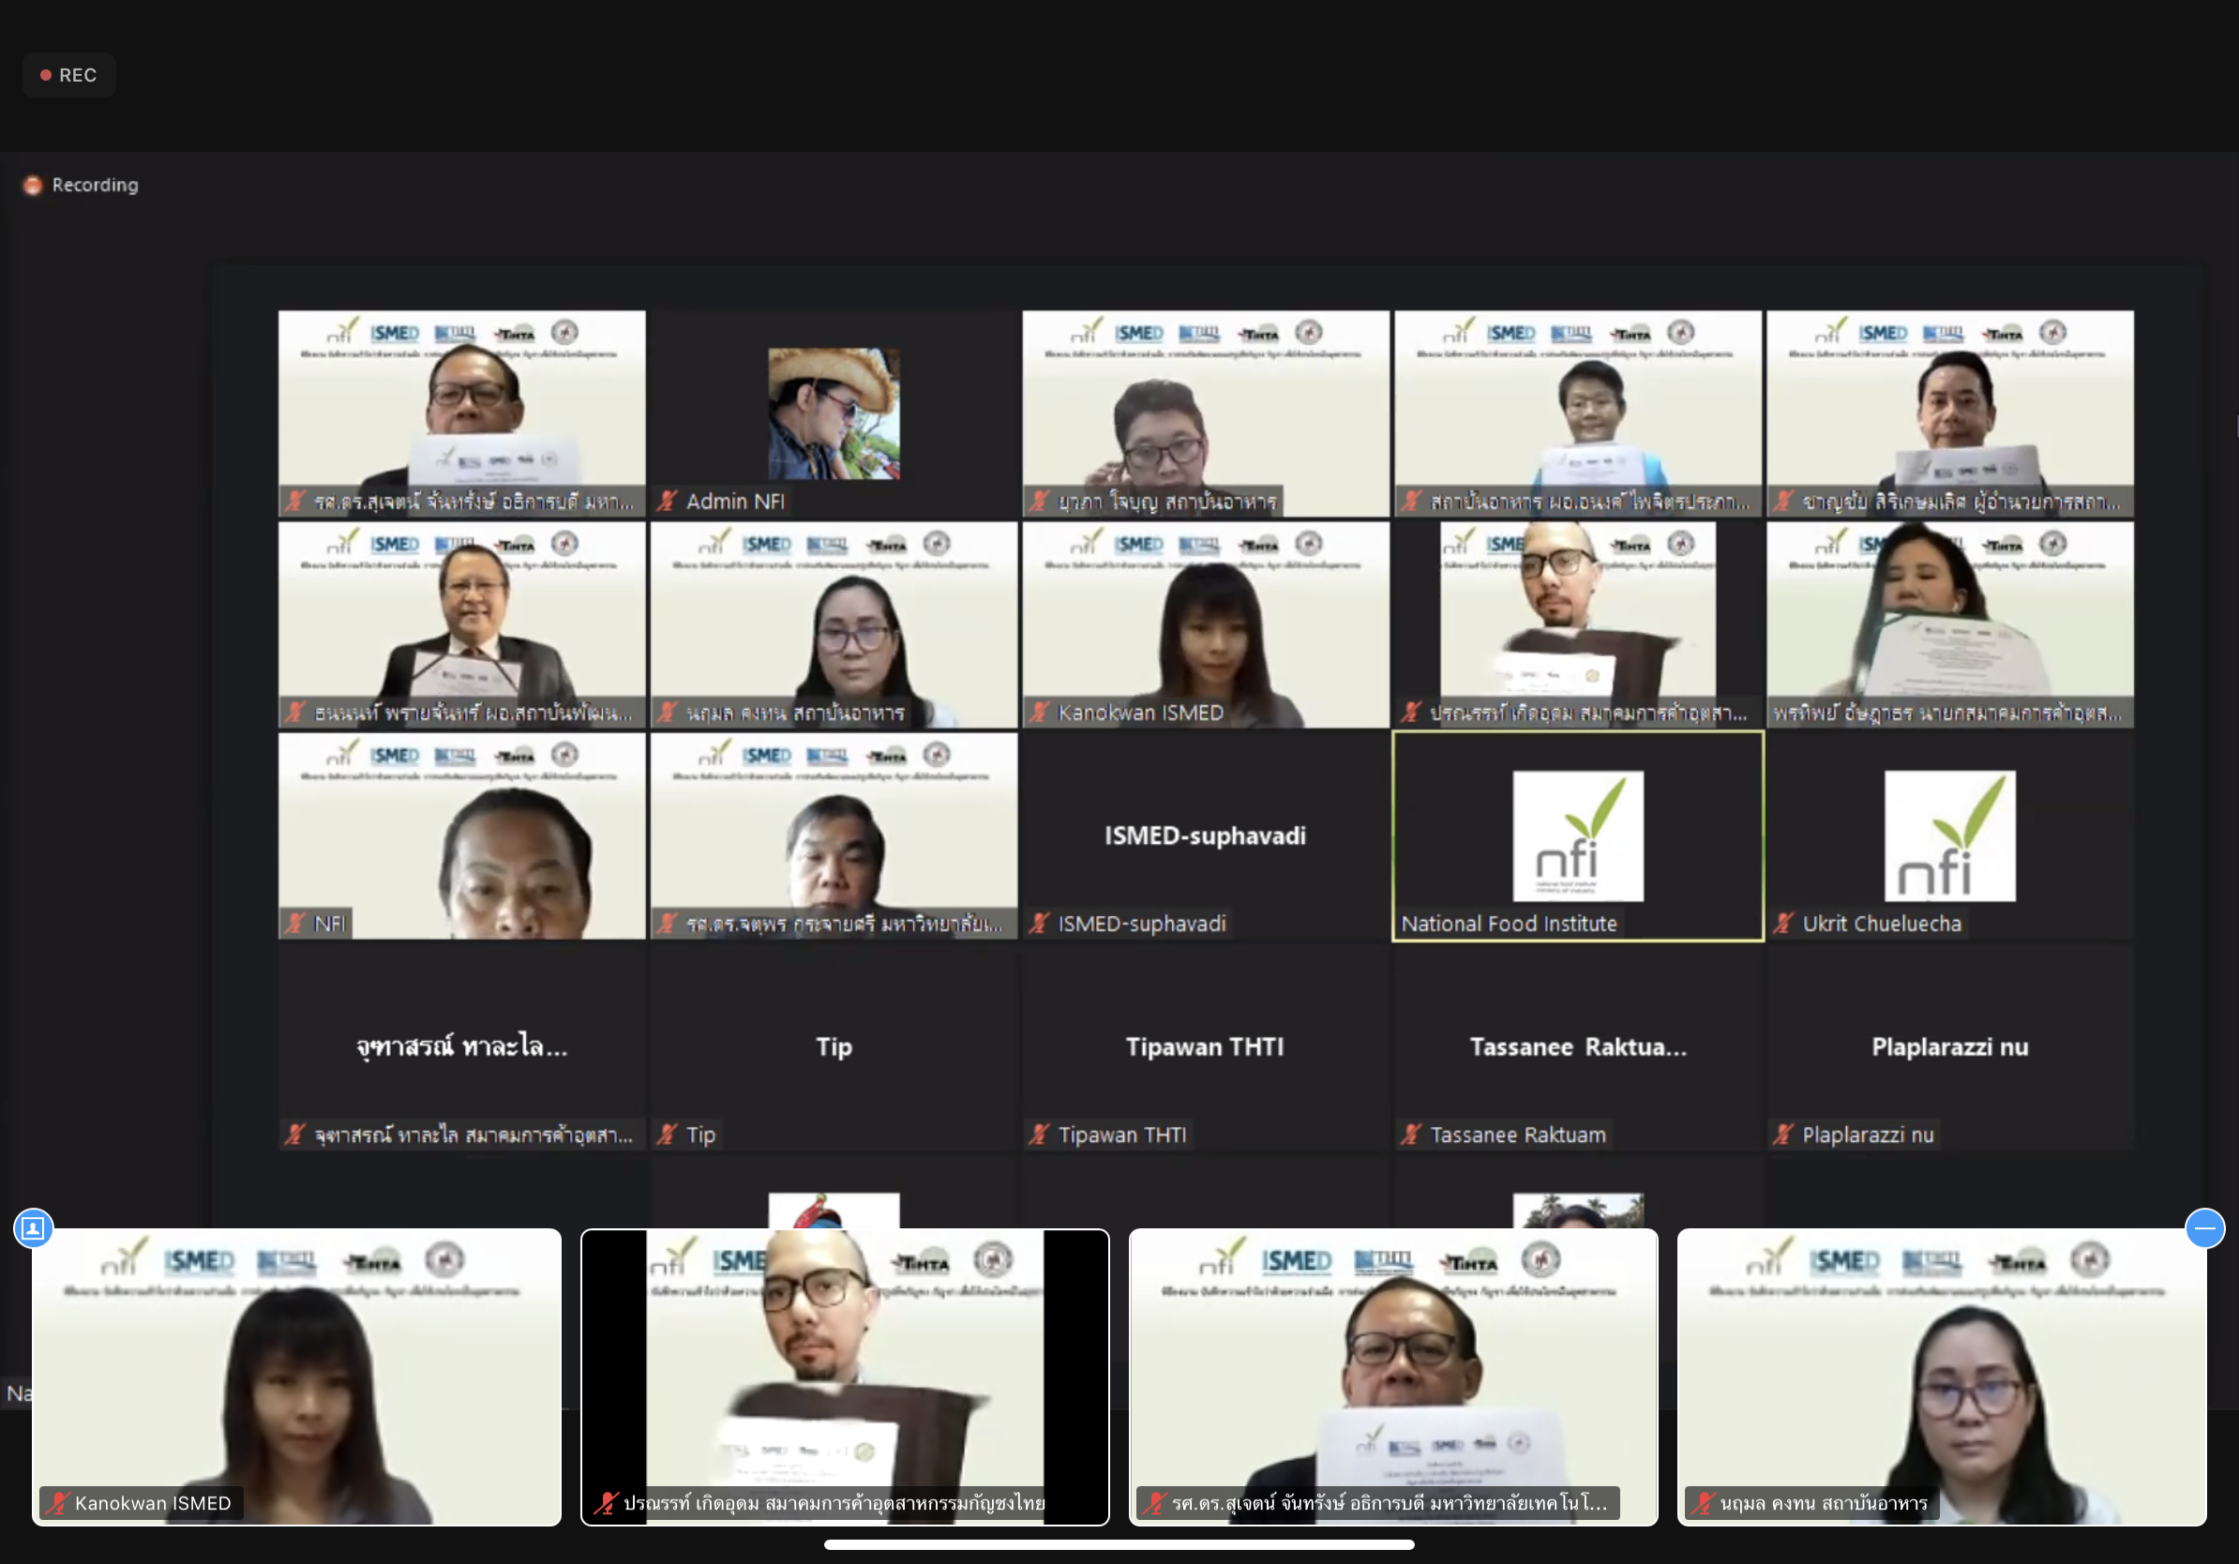Click muted mic icon on ISMED-suphavadi tile
2239x1564 pixels.
(1040, 924)
